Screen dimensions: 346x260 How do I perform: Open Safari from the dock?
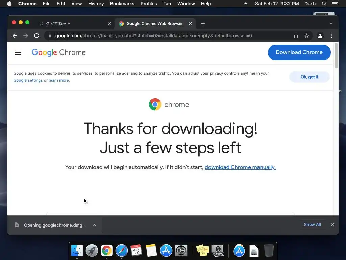(x=122, y=251)
